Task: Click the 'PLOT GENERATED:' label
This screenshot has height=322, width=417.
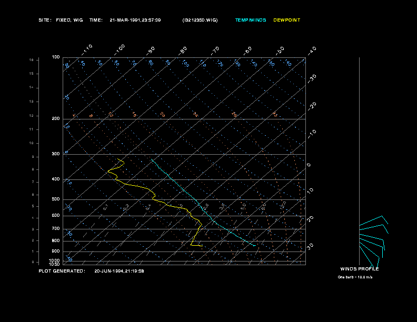Action: coord(62,271)
